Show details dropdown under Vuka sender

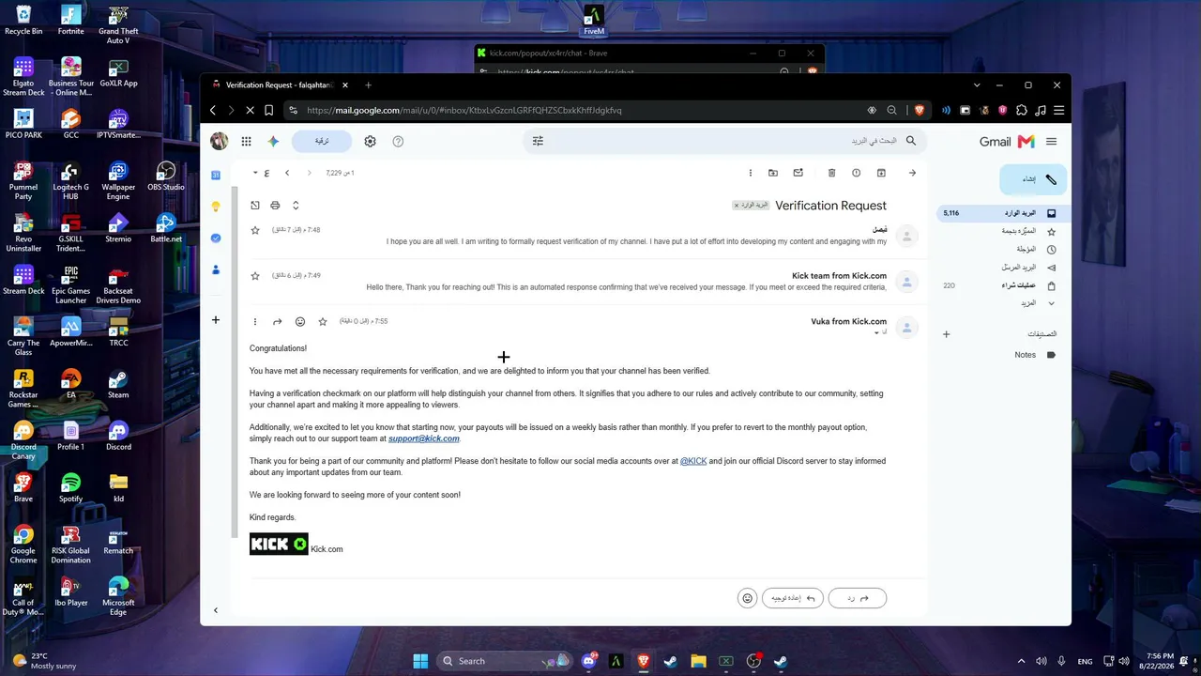pyautogui.click(x=877, y=332)
